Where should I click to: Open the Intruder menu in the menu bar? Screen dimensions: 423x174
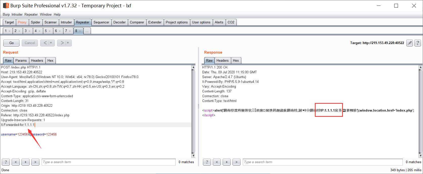tap(17, 14)
